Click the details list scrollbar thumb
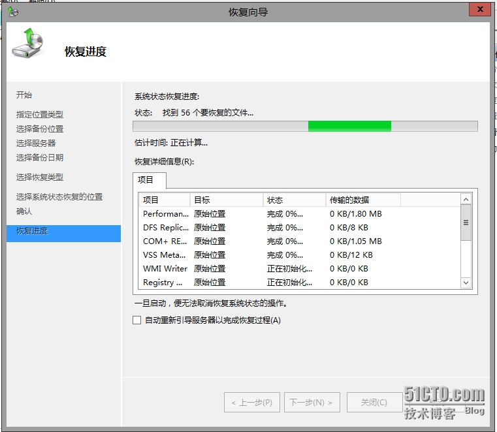Image resolution: width=497 pixels, height=432 pixels. pos(466,223)
